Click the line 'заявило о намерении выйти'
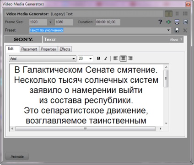Screen dimensions: 194x165 tap(86, 90)
